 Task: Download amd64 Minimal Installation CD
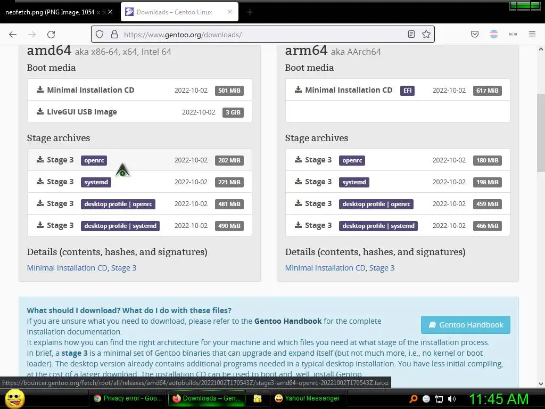139,90
